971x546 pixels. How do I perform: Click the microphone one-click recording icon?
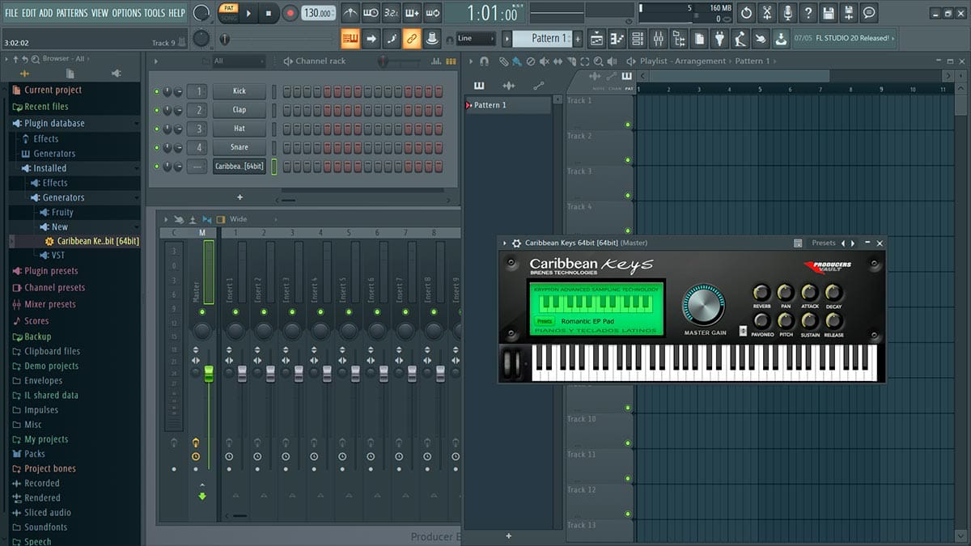pos(787,13)
